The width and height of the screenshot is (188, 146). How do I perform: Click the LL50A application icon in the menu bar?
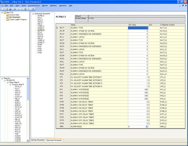click(x=2, y=6)
